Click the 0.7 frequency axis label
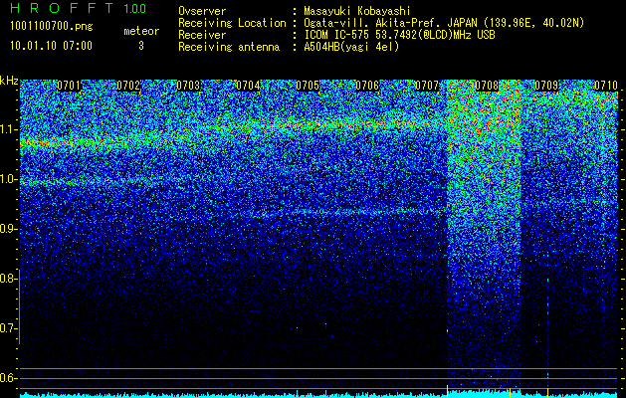The width and height of the screenshot is (626, 398). click(x=8, y=328)
